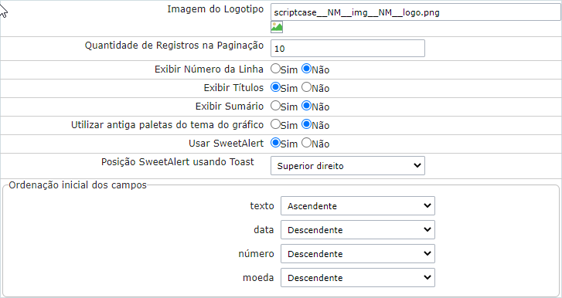Click the Exibir Títulos label text

233,88
